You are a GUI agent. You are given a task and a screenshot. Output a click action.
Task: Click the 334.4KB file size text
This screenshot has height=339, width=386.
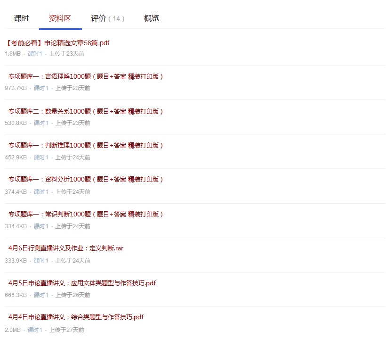click(x=16, y=226)
